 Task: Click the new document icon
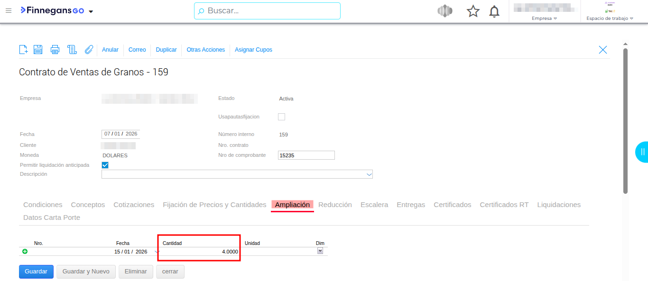[x=23, y=50]
